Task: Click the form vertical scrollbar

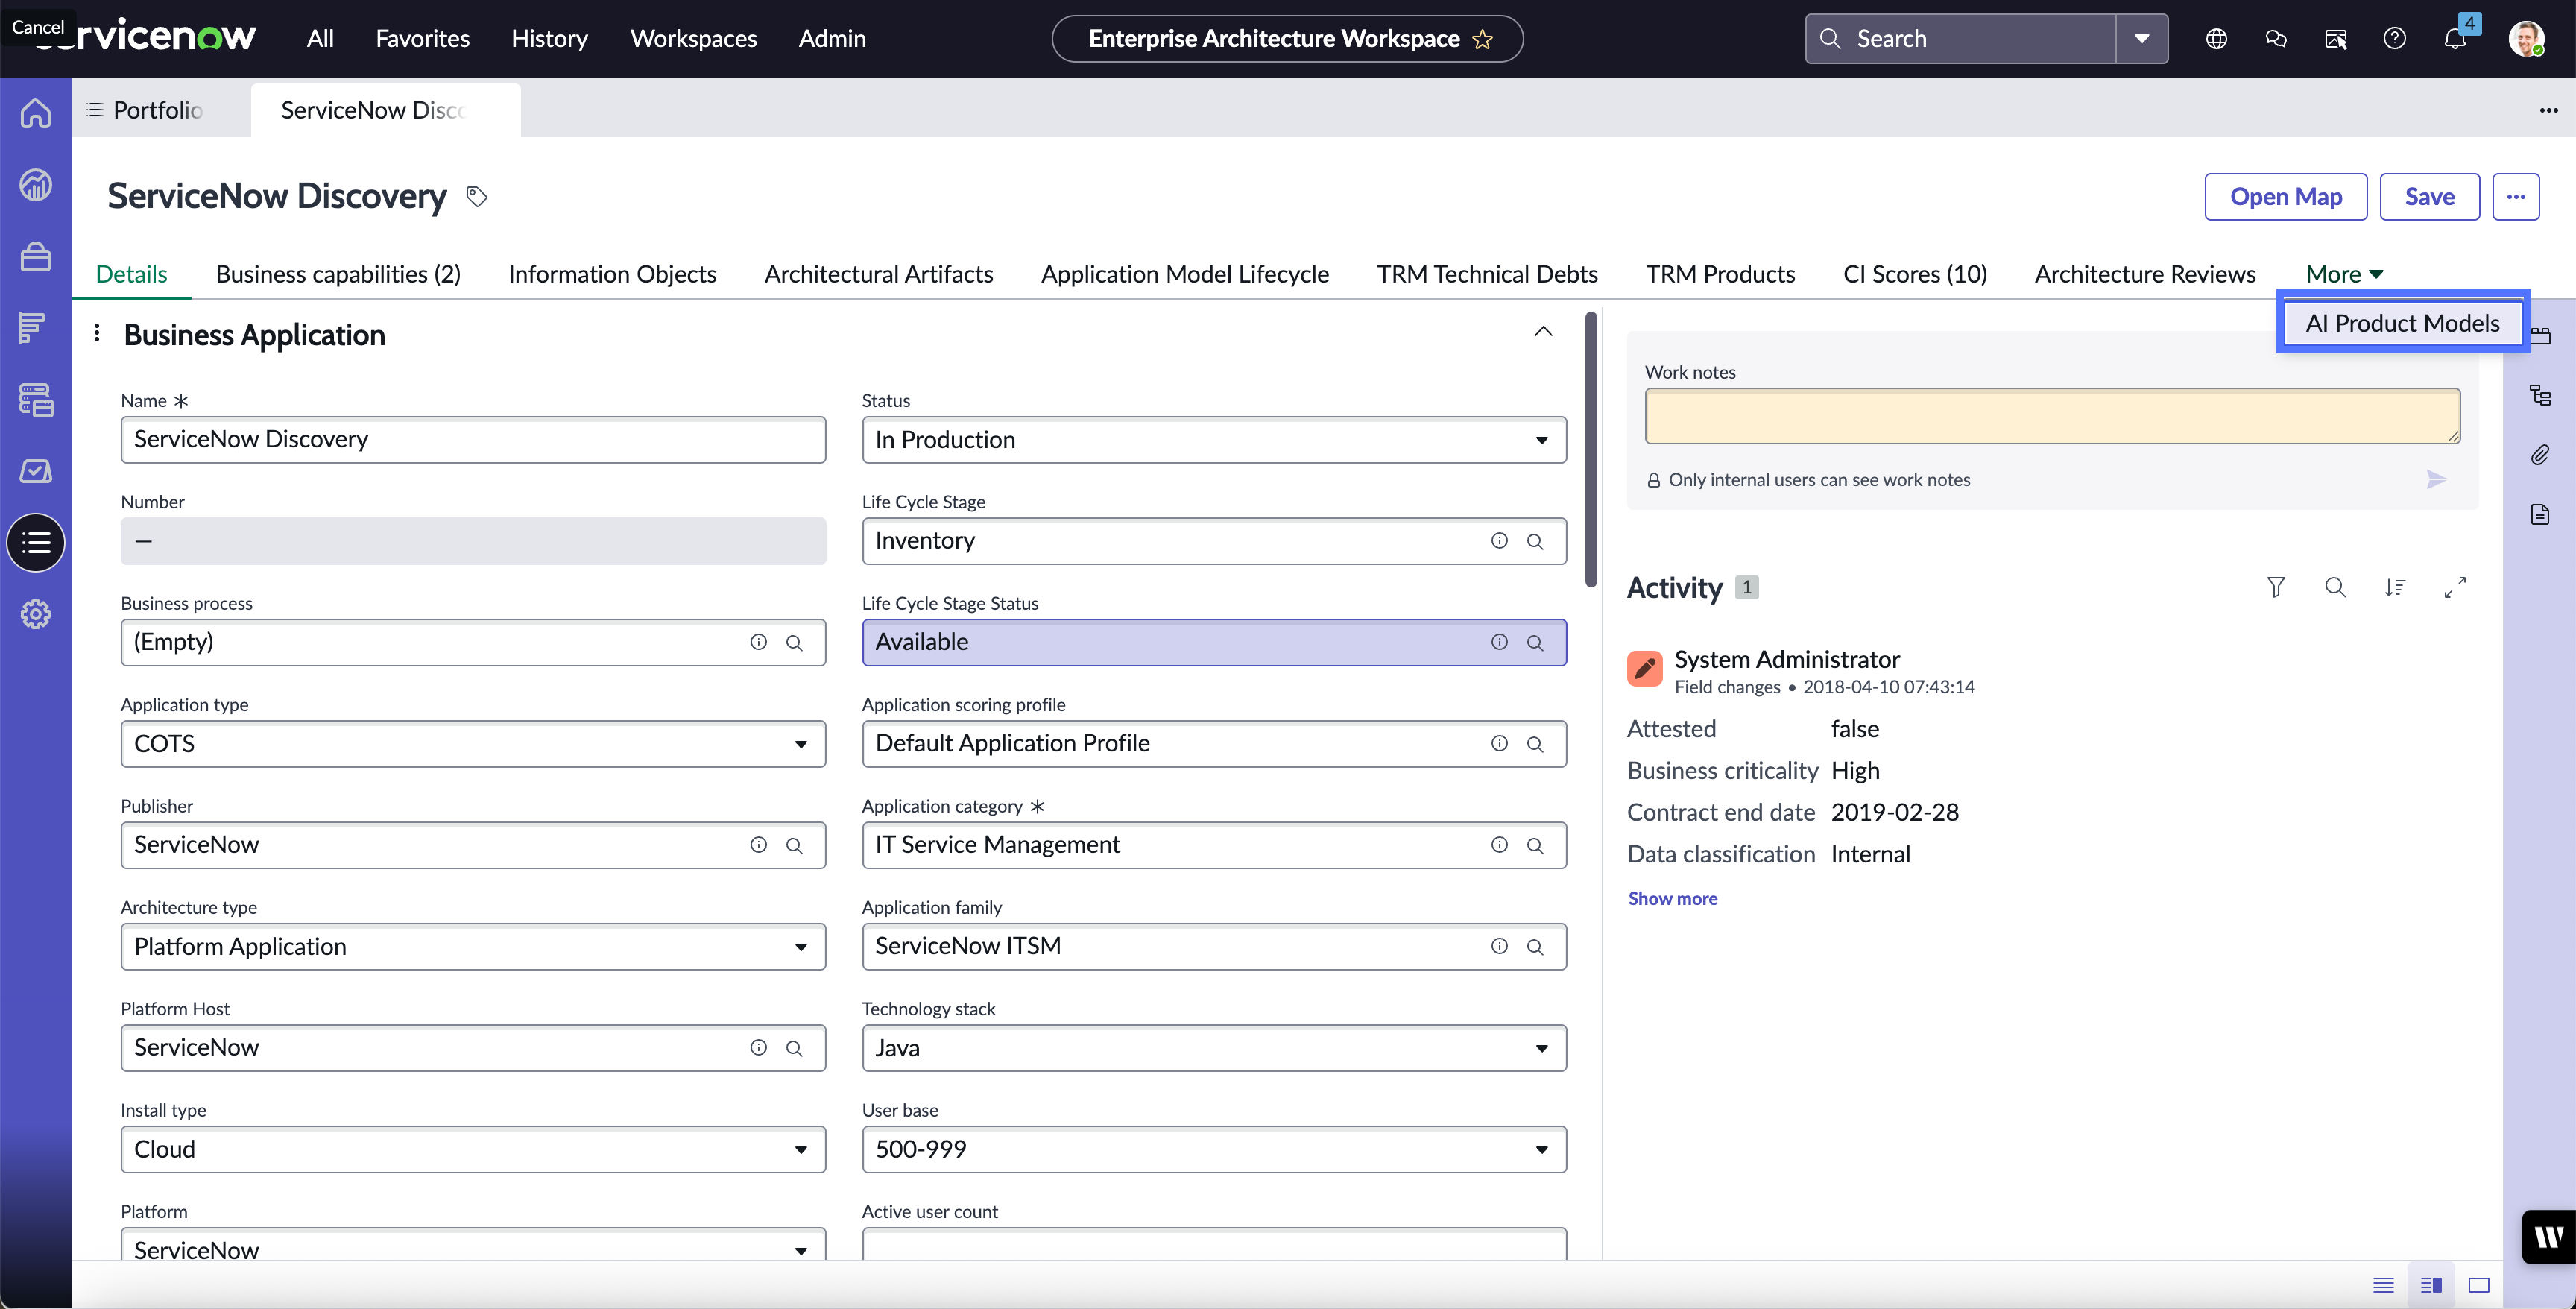Action: pos(1591,450)
